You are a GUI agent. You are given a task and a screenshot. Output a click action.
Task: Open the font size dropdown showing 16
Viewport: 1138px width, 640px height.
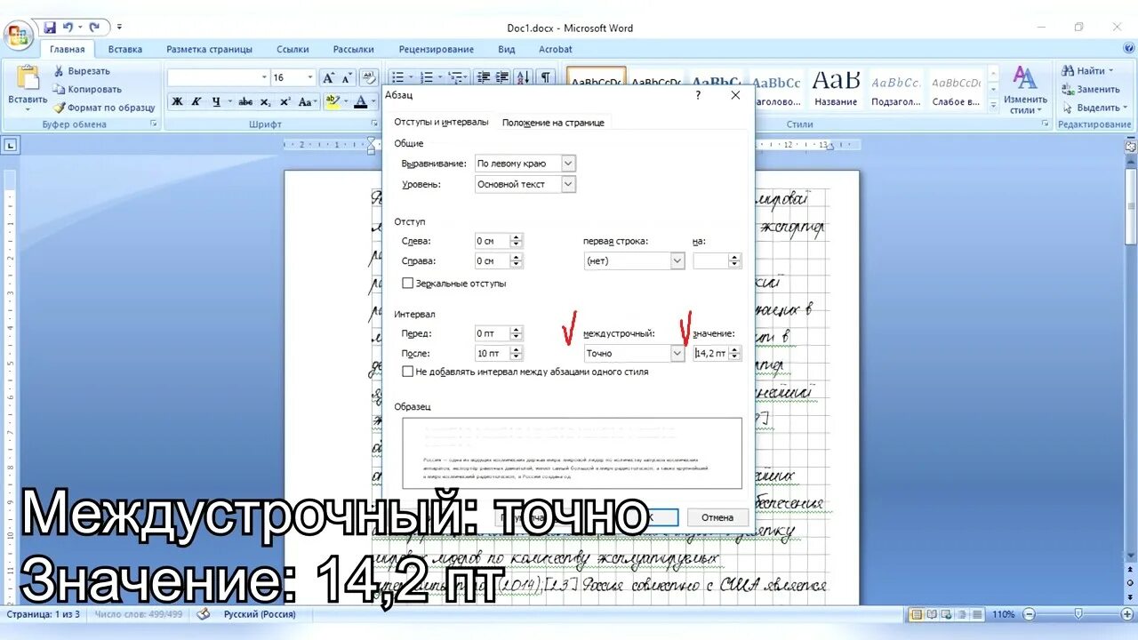coord(310,77)
